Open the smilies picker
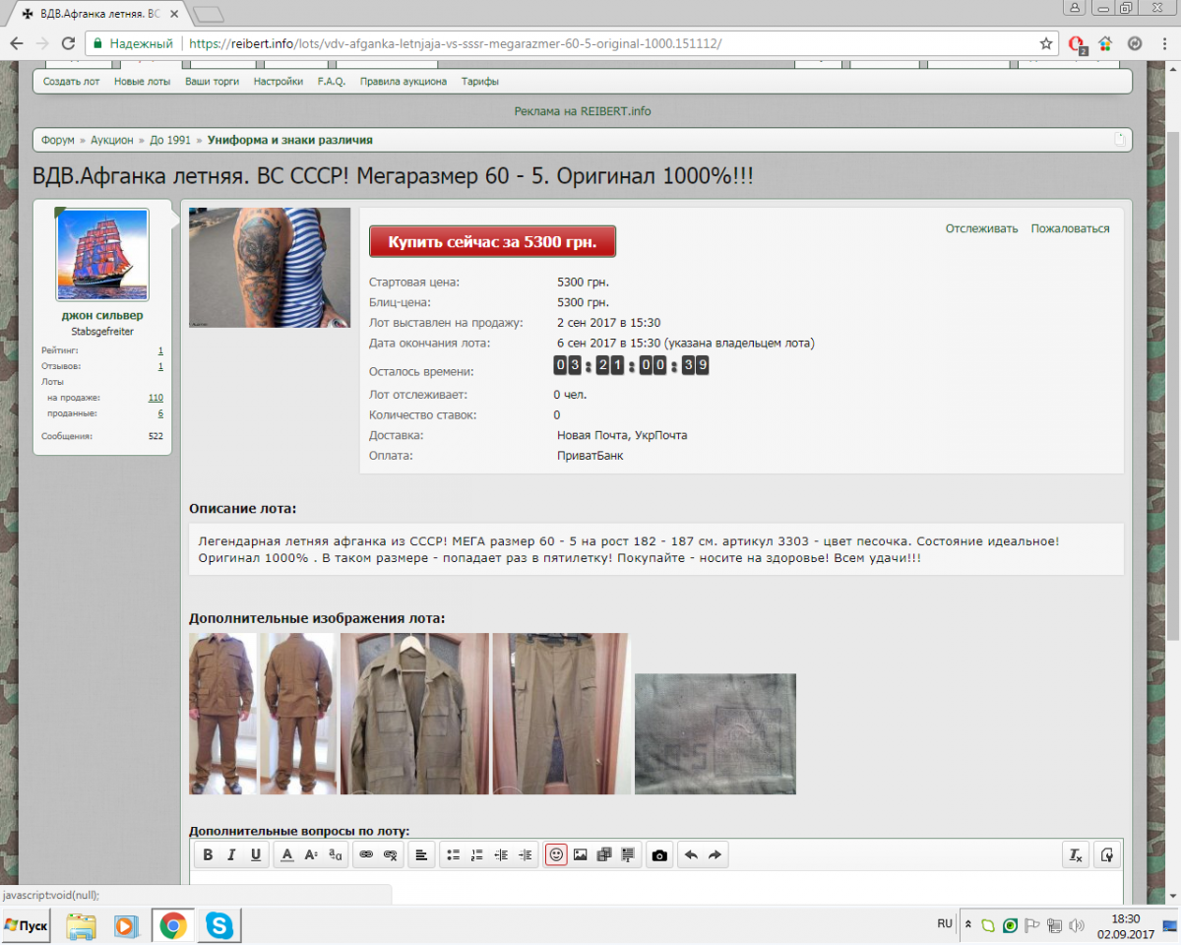The image size is (1181, 945). [556, 855]
